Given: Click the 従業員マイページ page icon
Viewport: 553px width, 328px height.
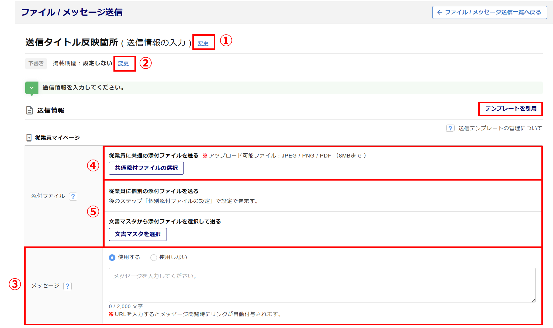Looking at the screenshot, I should click(x=29, y=138).
